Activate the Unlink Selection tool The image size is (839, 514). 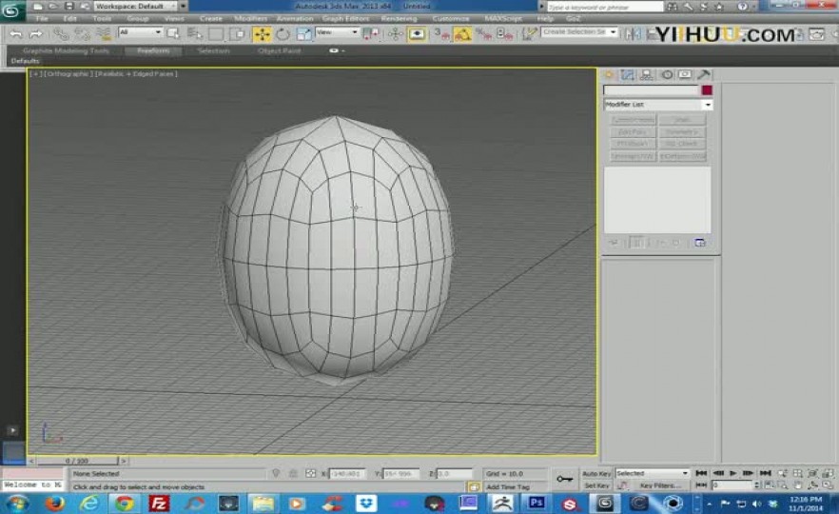click(82, 34)
